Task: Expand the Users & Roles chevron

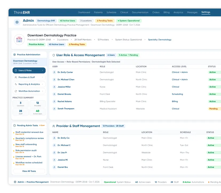Action: click(42, 70)
